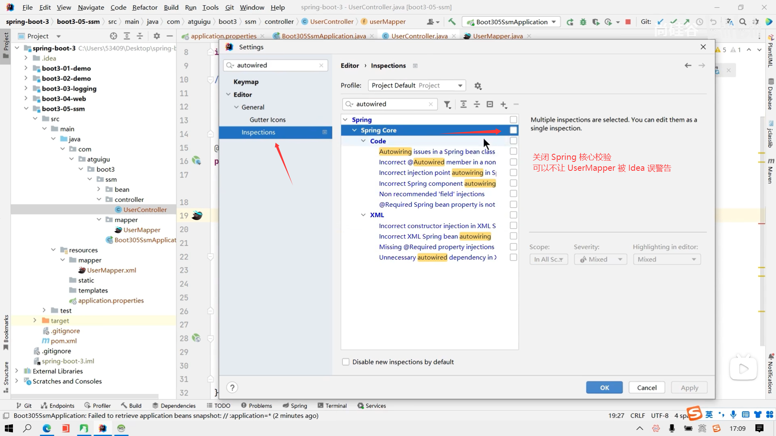
Task: Toggle the Spring Core inspection checkbox
Action: (513, 130)
